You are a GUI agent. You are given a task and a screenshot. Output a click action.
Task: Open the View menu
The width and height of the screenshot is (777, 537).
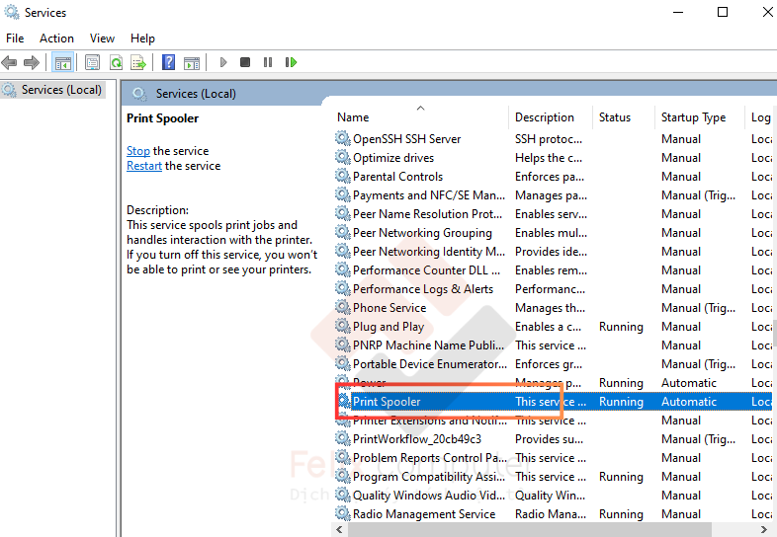(102, 38)
